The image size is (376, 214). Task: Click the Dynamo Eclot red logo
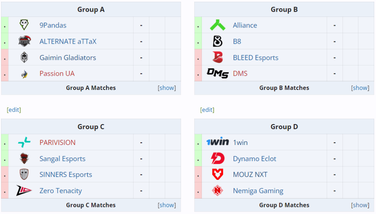[218, 159]
